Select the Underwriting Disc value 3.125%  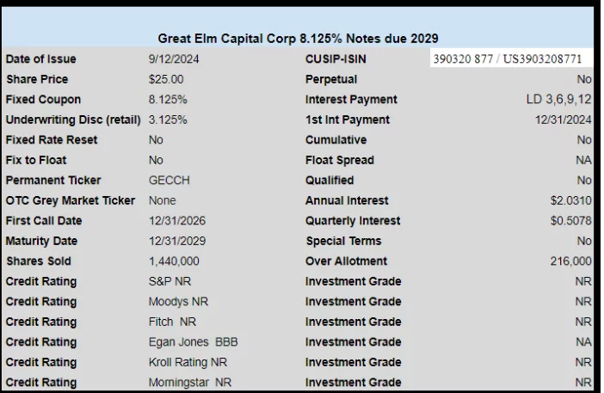(x=168, y=120)
